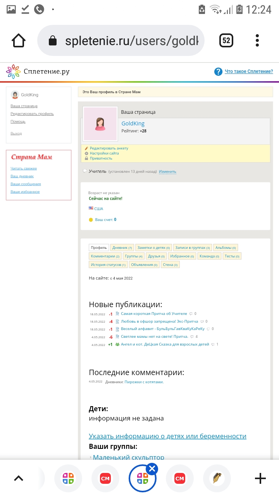The image size is (279, 497).
Task: Click the Страна Мам red heading
Action: [x=32, y=157]
